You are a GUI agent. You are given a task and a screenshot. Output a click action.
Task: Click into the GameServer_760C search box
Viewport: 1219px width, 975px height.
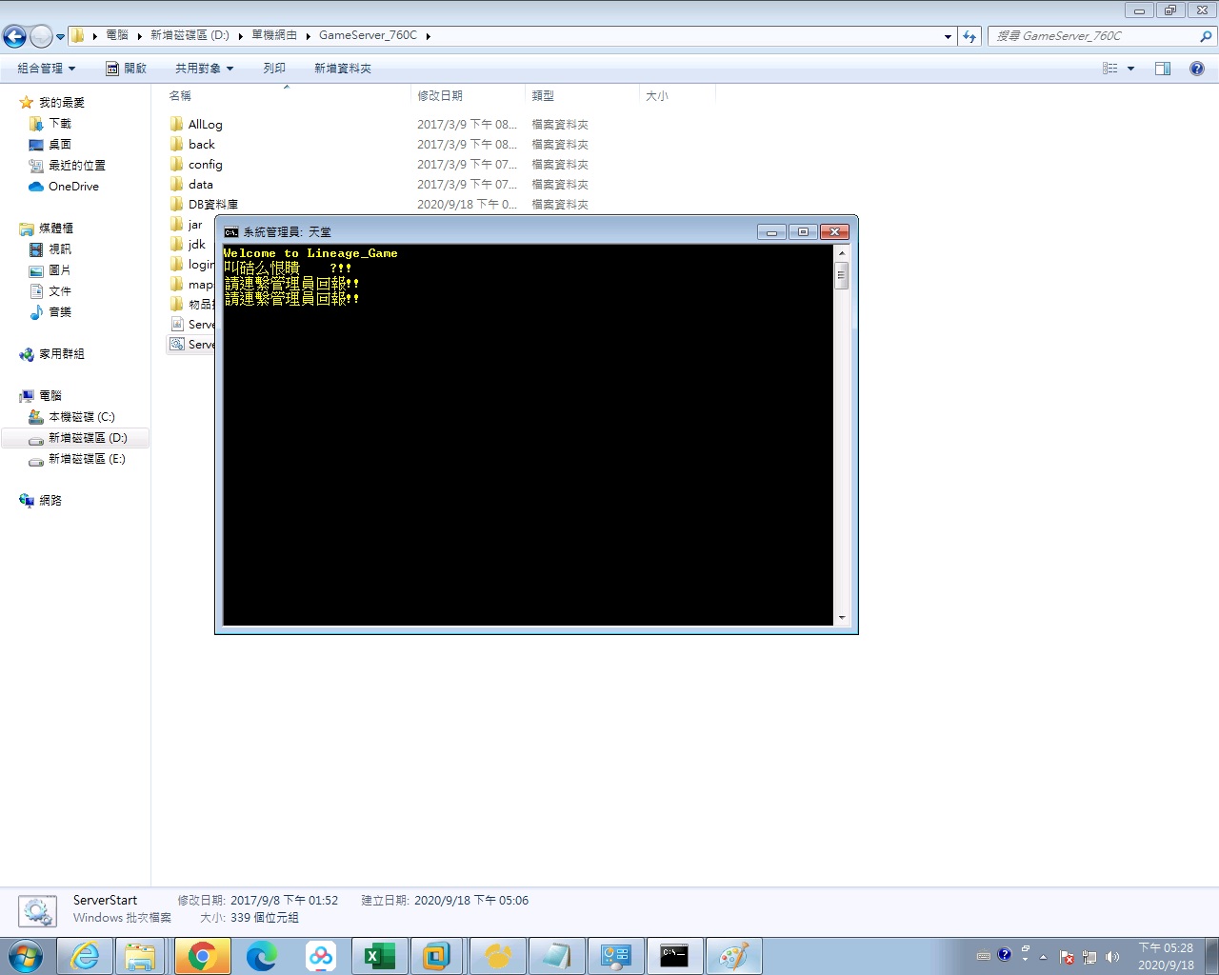[1093, 36]
